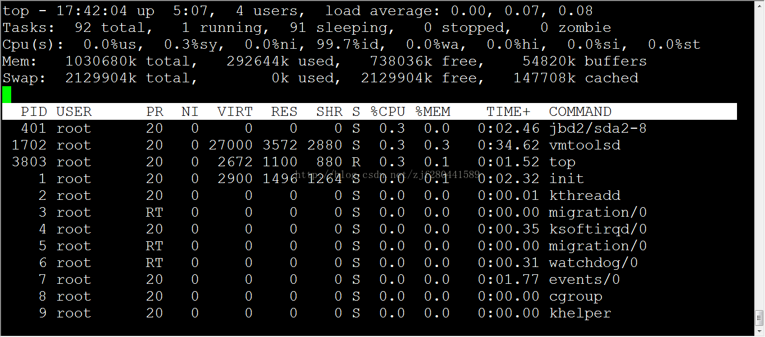Screen dimensions: 765x337
Task: Click the VIRT value 2672
Action: point(235,162)
